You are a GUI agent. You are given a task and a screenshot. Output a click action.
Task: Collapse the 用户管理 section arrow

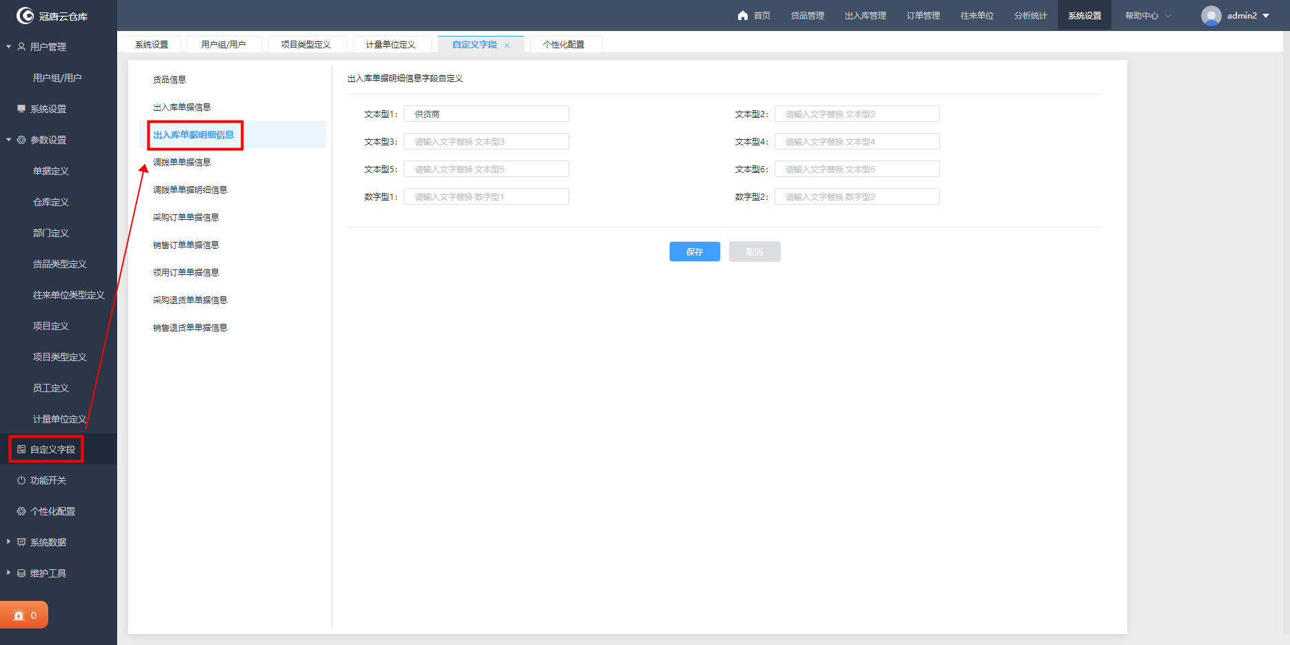pyautogui.click(x=8, y=47)
